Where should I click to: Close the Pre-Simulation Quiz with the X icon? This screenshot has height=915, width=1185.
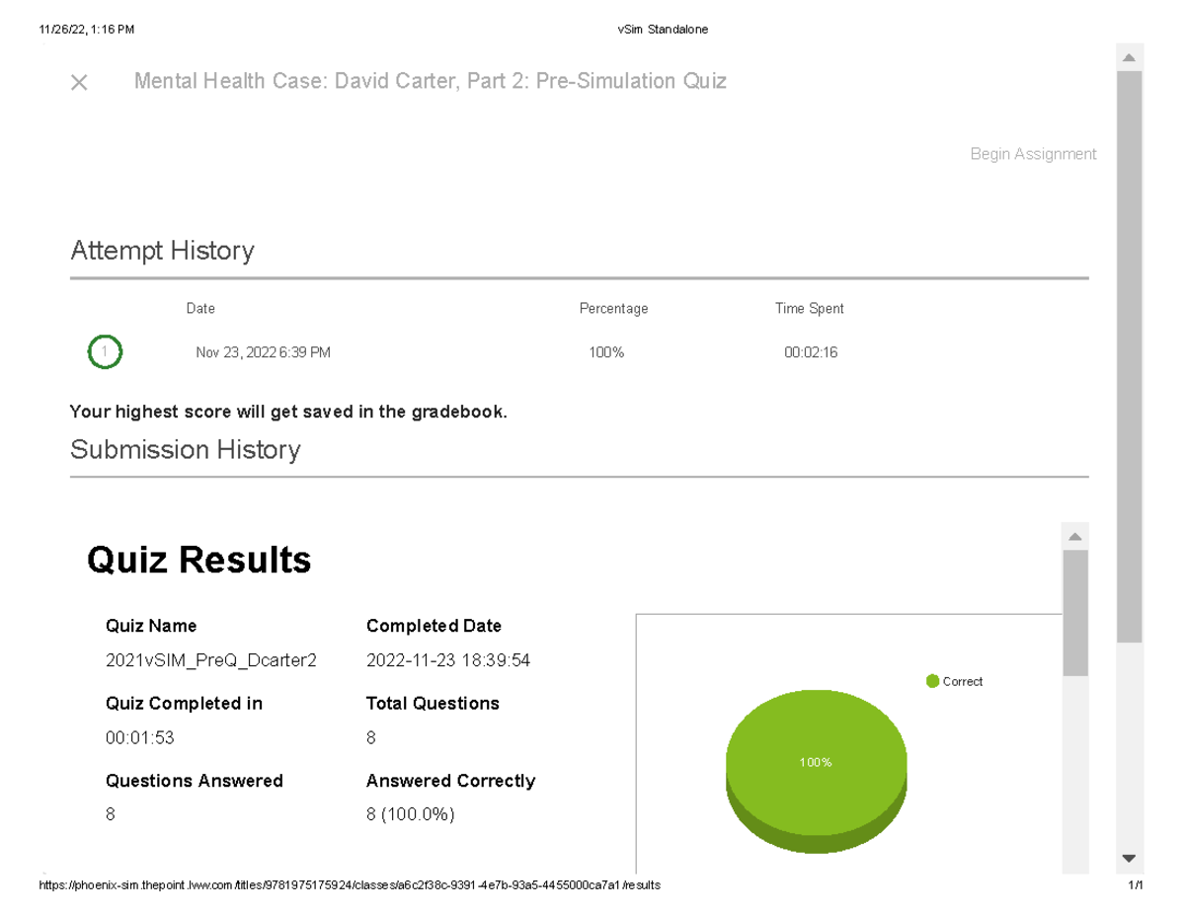(79, 83)
